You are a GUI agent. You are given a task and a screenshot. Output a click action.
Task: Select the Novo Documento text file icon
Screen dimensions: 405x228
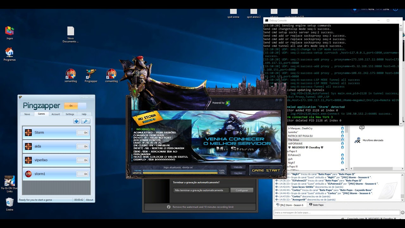click(71, 35)
